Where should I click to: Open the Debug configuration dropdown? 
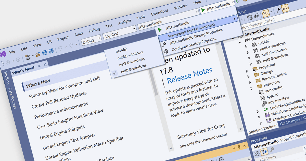point(92,41)
